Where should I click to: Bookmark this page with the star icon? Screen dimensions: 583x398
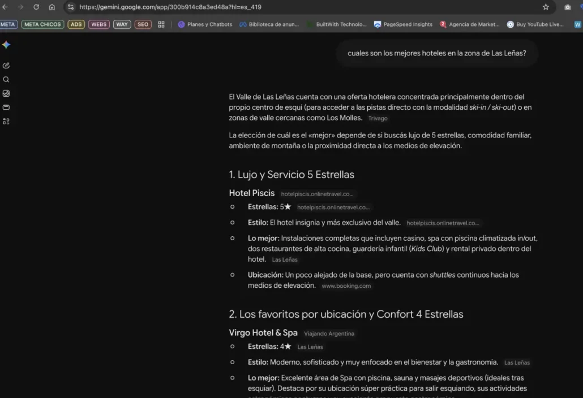point(546,7)
